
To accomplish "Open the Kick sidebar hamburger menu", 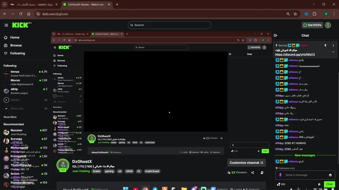I will [x=6, y=25].
